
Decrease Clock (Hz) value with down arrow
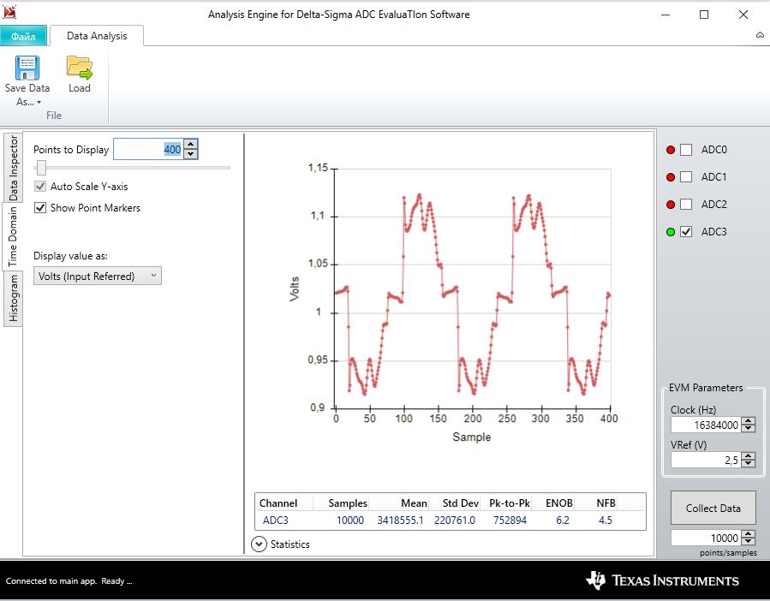(x=749, y=428)
